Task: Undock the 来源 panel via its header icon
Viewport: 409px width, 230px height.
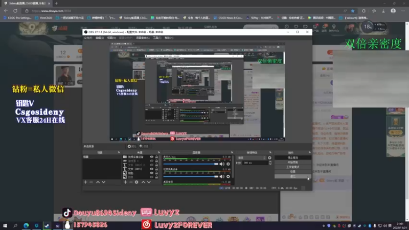Action: click(x=159, y=152)
